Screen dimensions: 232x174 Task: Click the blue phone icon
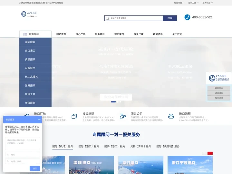[x=187, y=17]
